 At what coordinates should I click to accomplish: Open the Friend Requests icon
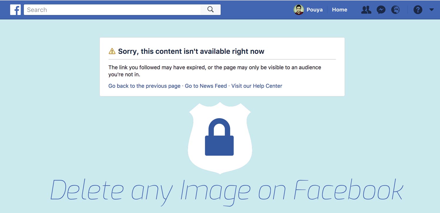point(366,10)
